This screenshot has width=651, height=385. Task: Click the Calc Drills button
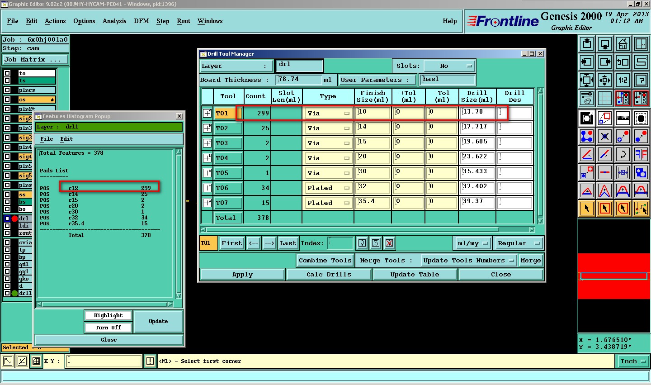[x=329, y=275]
